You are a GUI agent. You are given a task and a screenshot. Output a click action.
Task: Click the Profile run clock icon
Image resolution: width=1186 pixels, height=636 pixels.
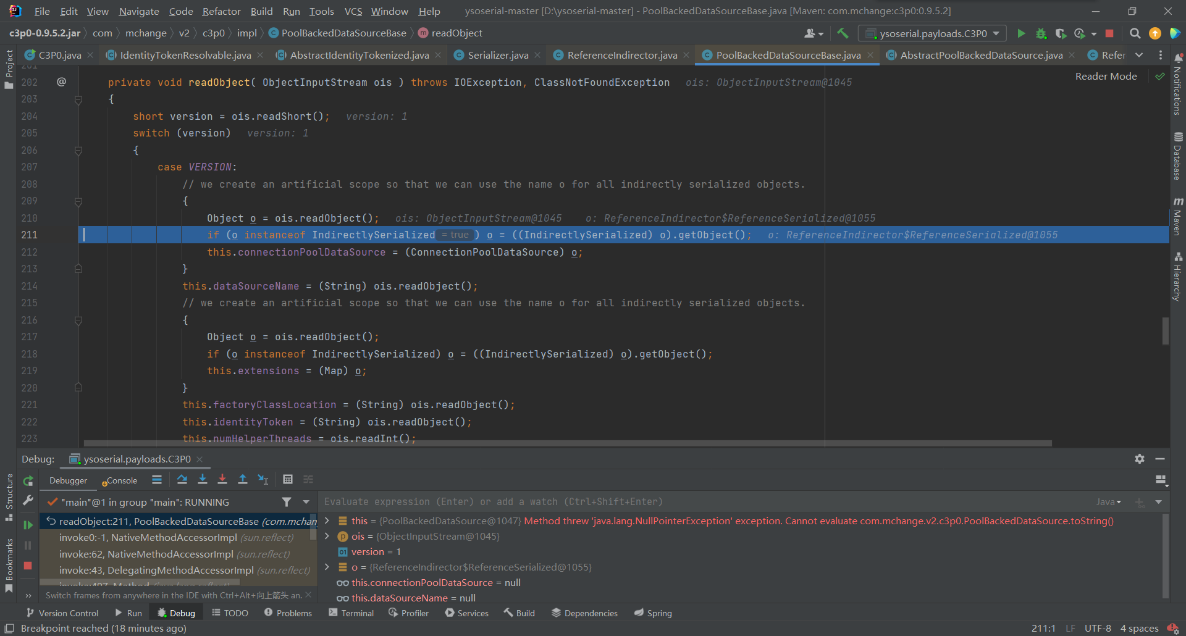tap(1080, 33)
